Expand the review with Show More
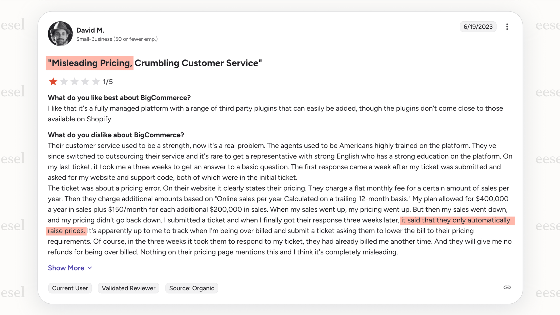560x315 pixels. (66, 268)
